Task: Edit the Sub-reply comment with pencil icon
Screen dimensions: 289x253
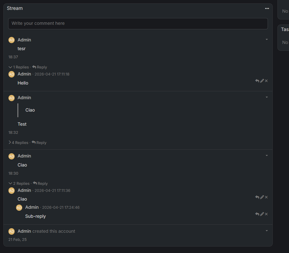Action: (262, 214)
